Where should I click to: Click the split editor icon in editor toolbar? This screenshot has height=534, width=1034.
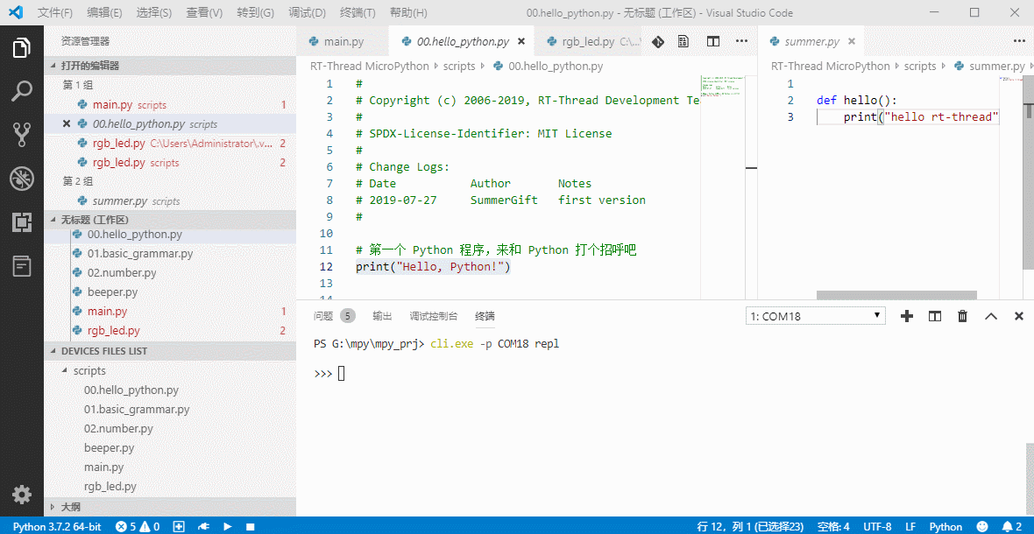tap(713, 41)
